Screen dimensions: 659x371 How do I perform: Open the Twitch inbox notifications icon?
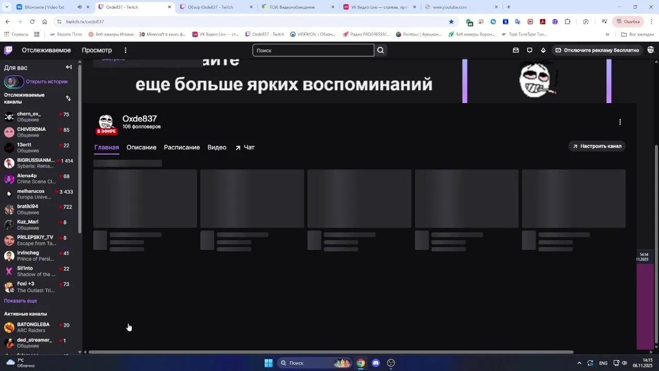pos(516,50)
